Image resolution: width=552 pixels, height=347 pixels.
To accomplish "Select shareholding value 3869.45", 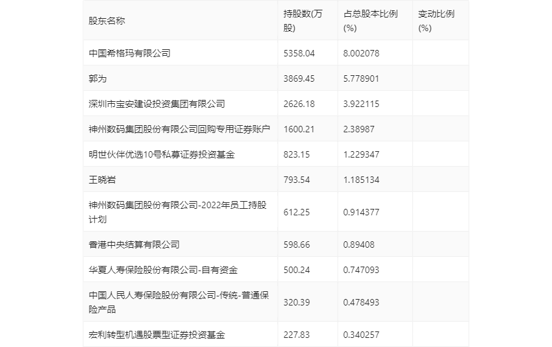I will 299,78.
